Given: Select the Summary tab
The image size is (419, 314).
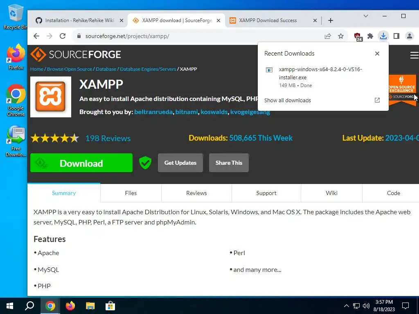Looking at the screenshot, I should click(x=64, y=193).
